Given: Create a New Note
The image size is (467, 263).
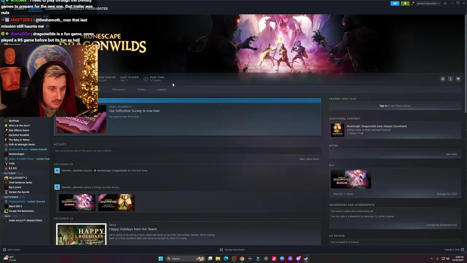Looking at the screenshot, I should (x=451, y=154).
